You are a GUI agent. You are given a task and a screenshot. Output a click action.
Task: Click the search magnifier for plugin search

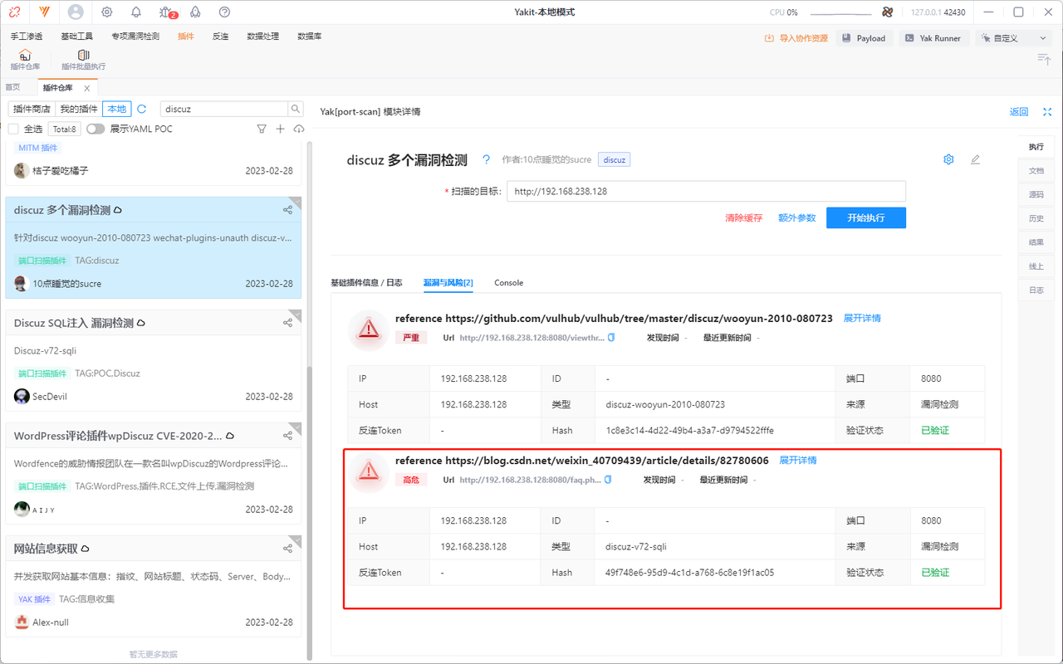296,109
